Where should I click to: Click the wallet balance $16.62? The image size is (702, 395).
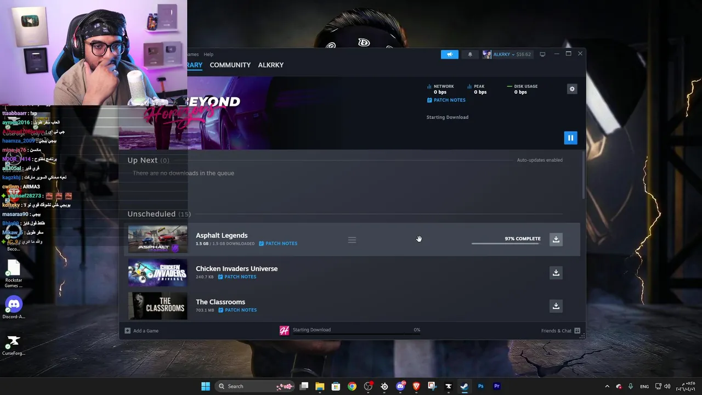point(523,54)
